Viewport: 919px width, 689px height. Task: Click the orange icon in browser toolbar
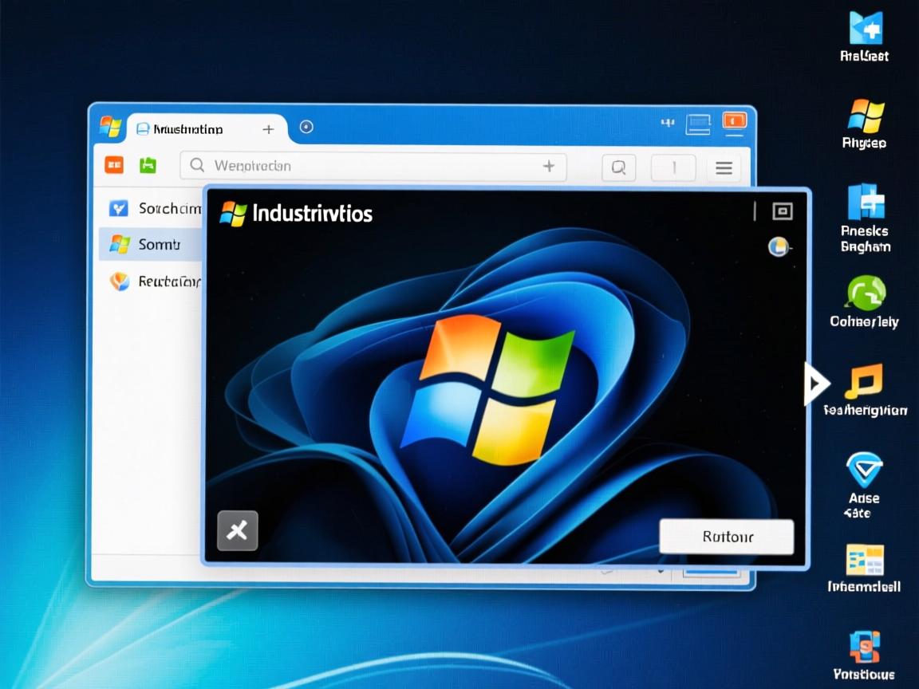tap(114, 166)
